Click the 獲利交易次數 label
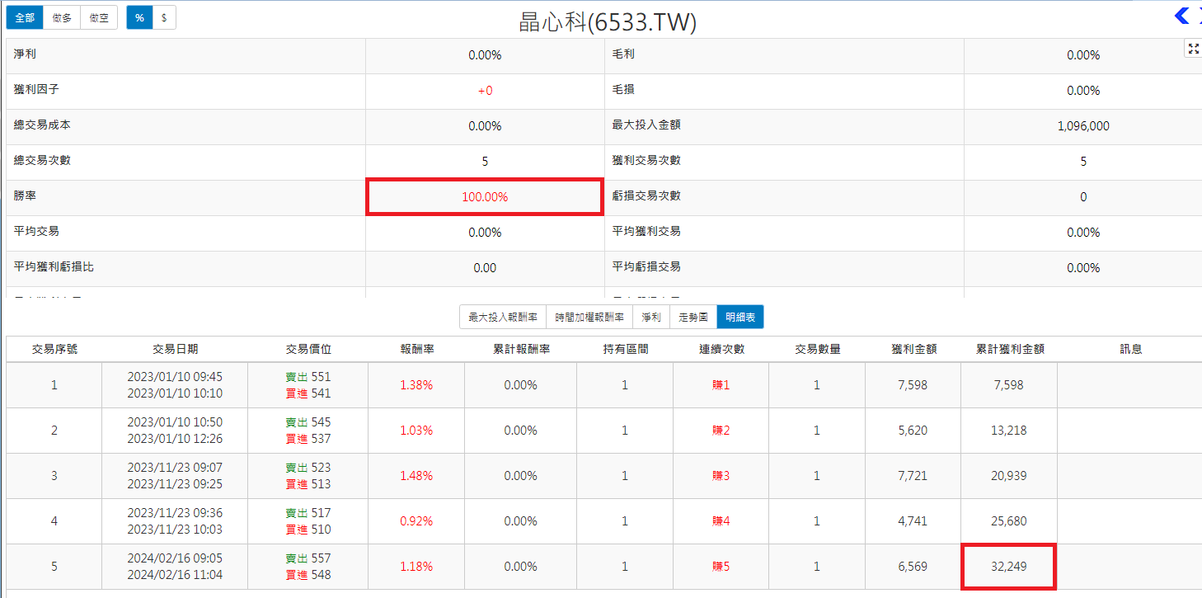This screenshot has width=1202, height=598. [x=646, y=161]
